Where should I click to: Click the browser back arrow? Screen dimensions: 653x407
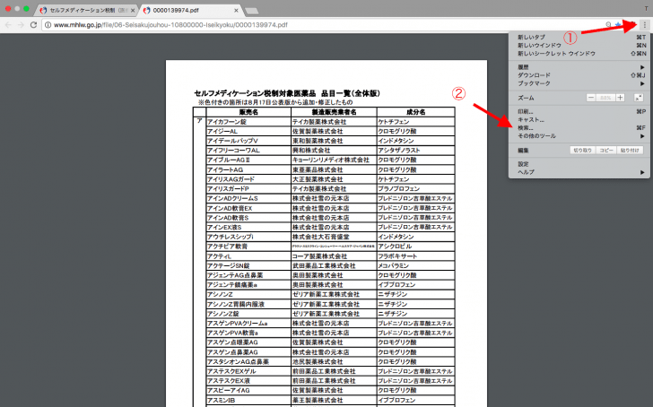click(x=8, y=25)
